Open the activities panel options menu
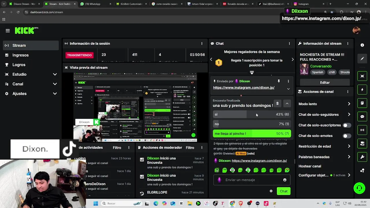 point(129,148)
